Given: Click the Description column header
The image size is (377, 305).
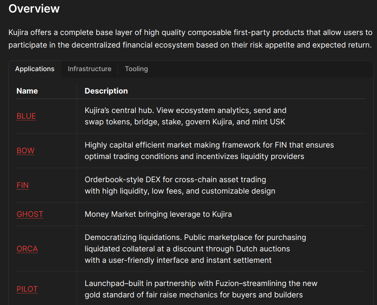Looking at the screenshot, I should pyautogui.click(x=106, y=91).
